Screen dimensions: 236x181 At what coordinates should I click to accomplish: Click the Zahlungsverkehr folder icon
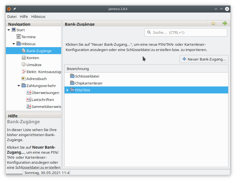[24, 85]
